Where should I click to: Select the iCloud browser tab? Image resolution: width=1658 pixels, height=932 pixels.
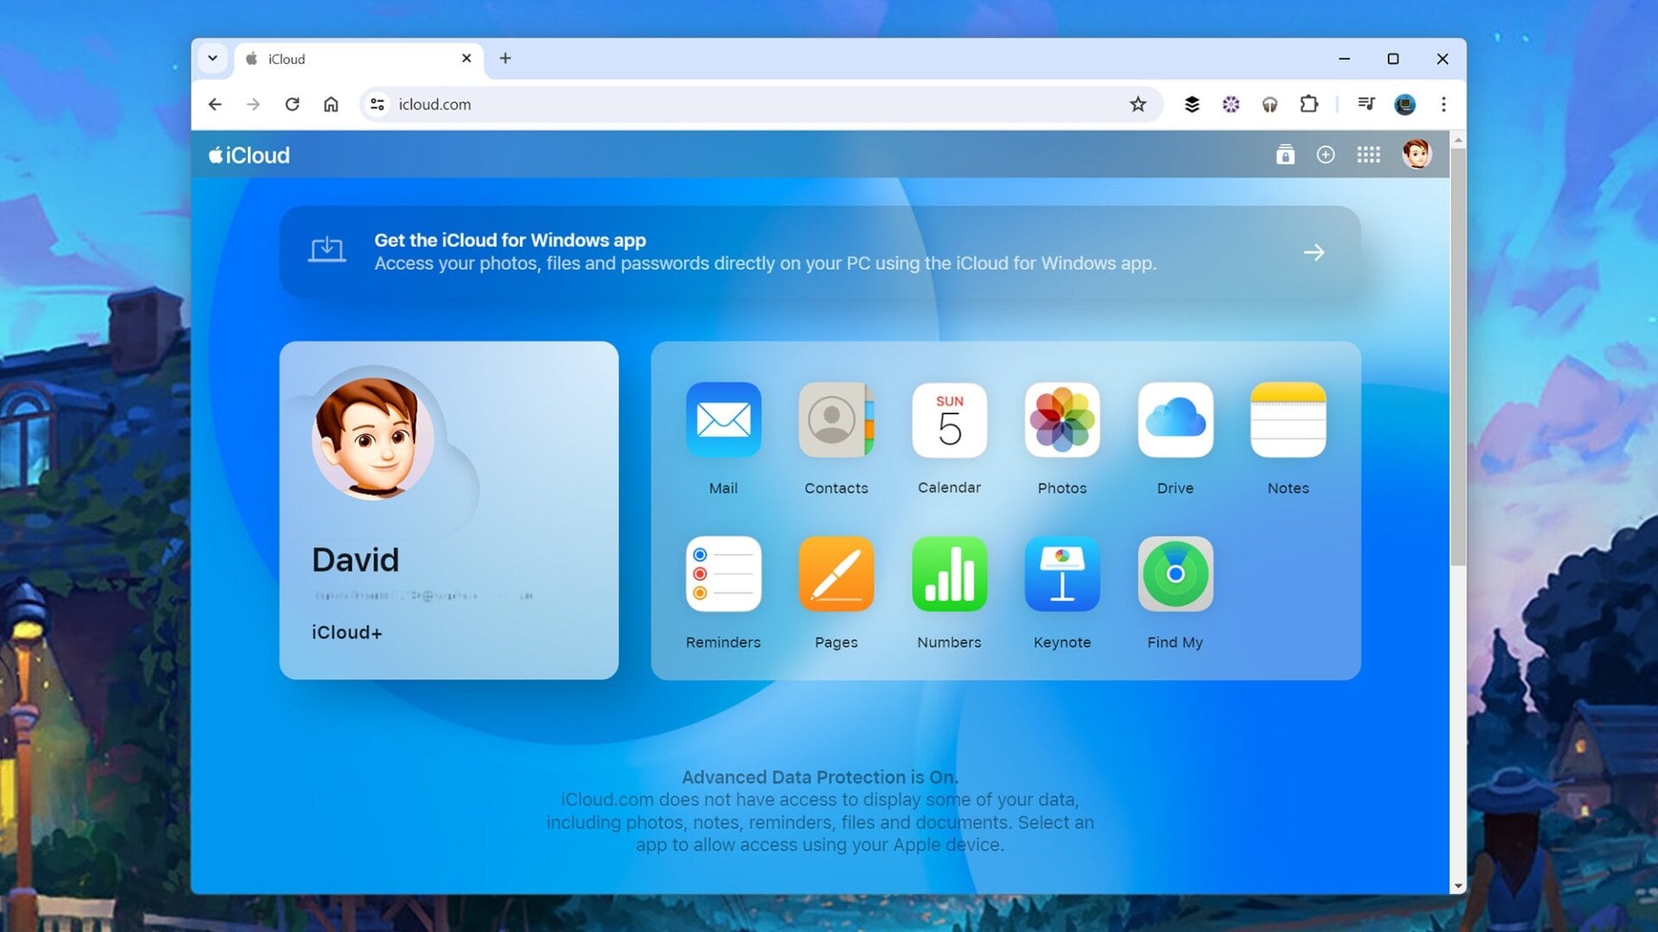pos(345,59)
